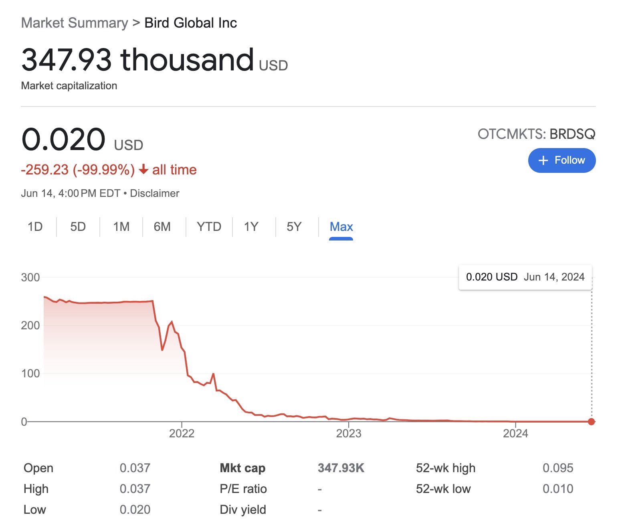Click the OTCMKTS: BRDSQ ticker text

point(536,134)
